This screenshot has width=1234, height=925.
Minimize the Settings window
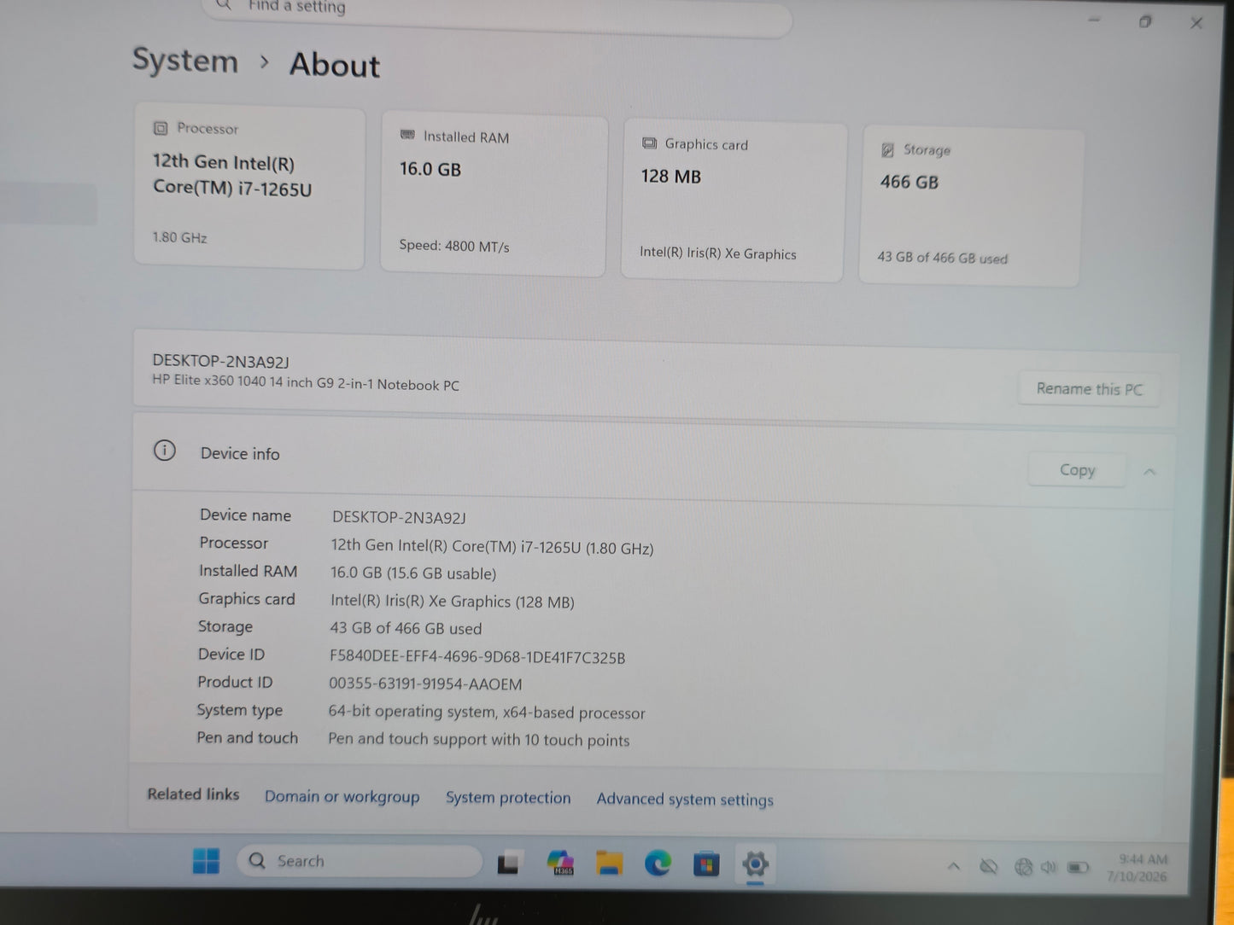click(x=1094, y=20)
